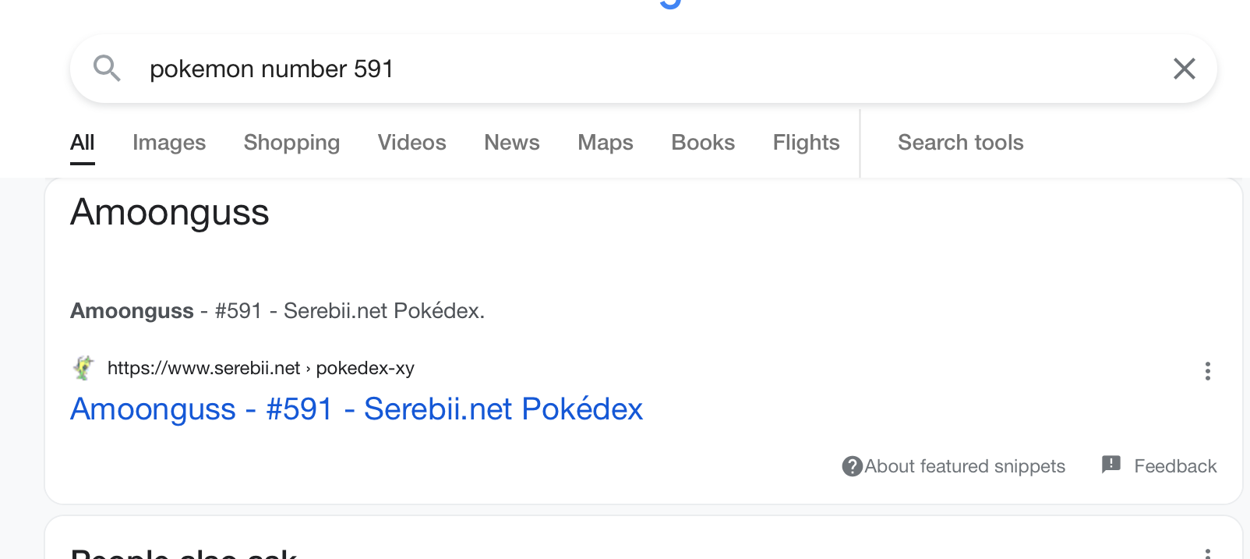Image resolution: width=1250 pixels, height=559 pixels.
Task: Open the three-dot menu for the Serebii result
Action: click(1207, 371)
